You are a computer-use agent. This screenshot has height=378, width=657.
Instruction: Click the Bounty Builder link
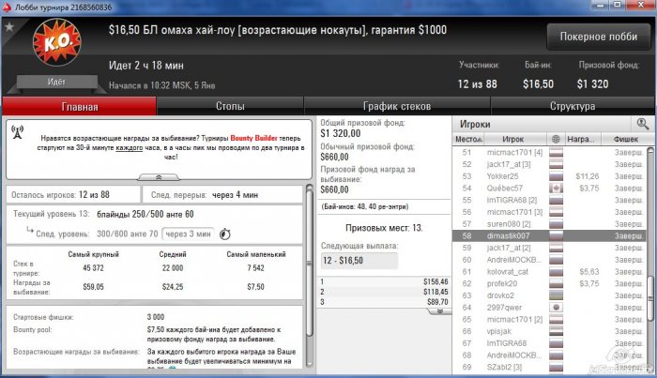254,138
